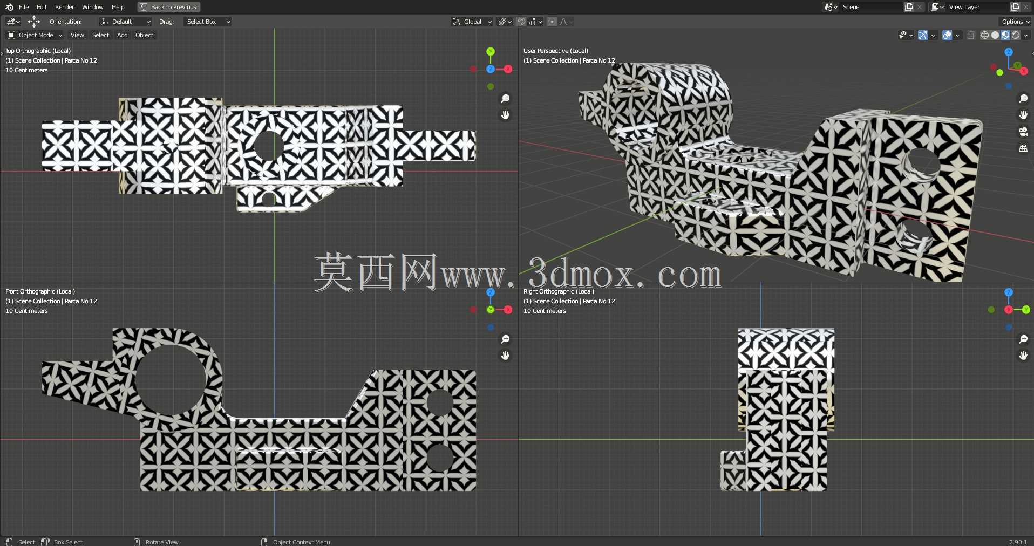The width and height of the screenshot is (1034, 546).
Task: Click the zoom icon in User Perspective view
Action: (1023, 99)
